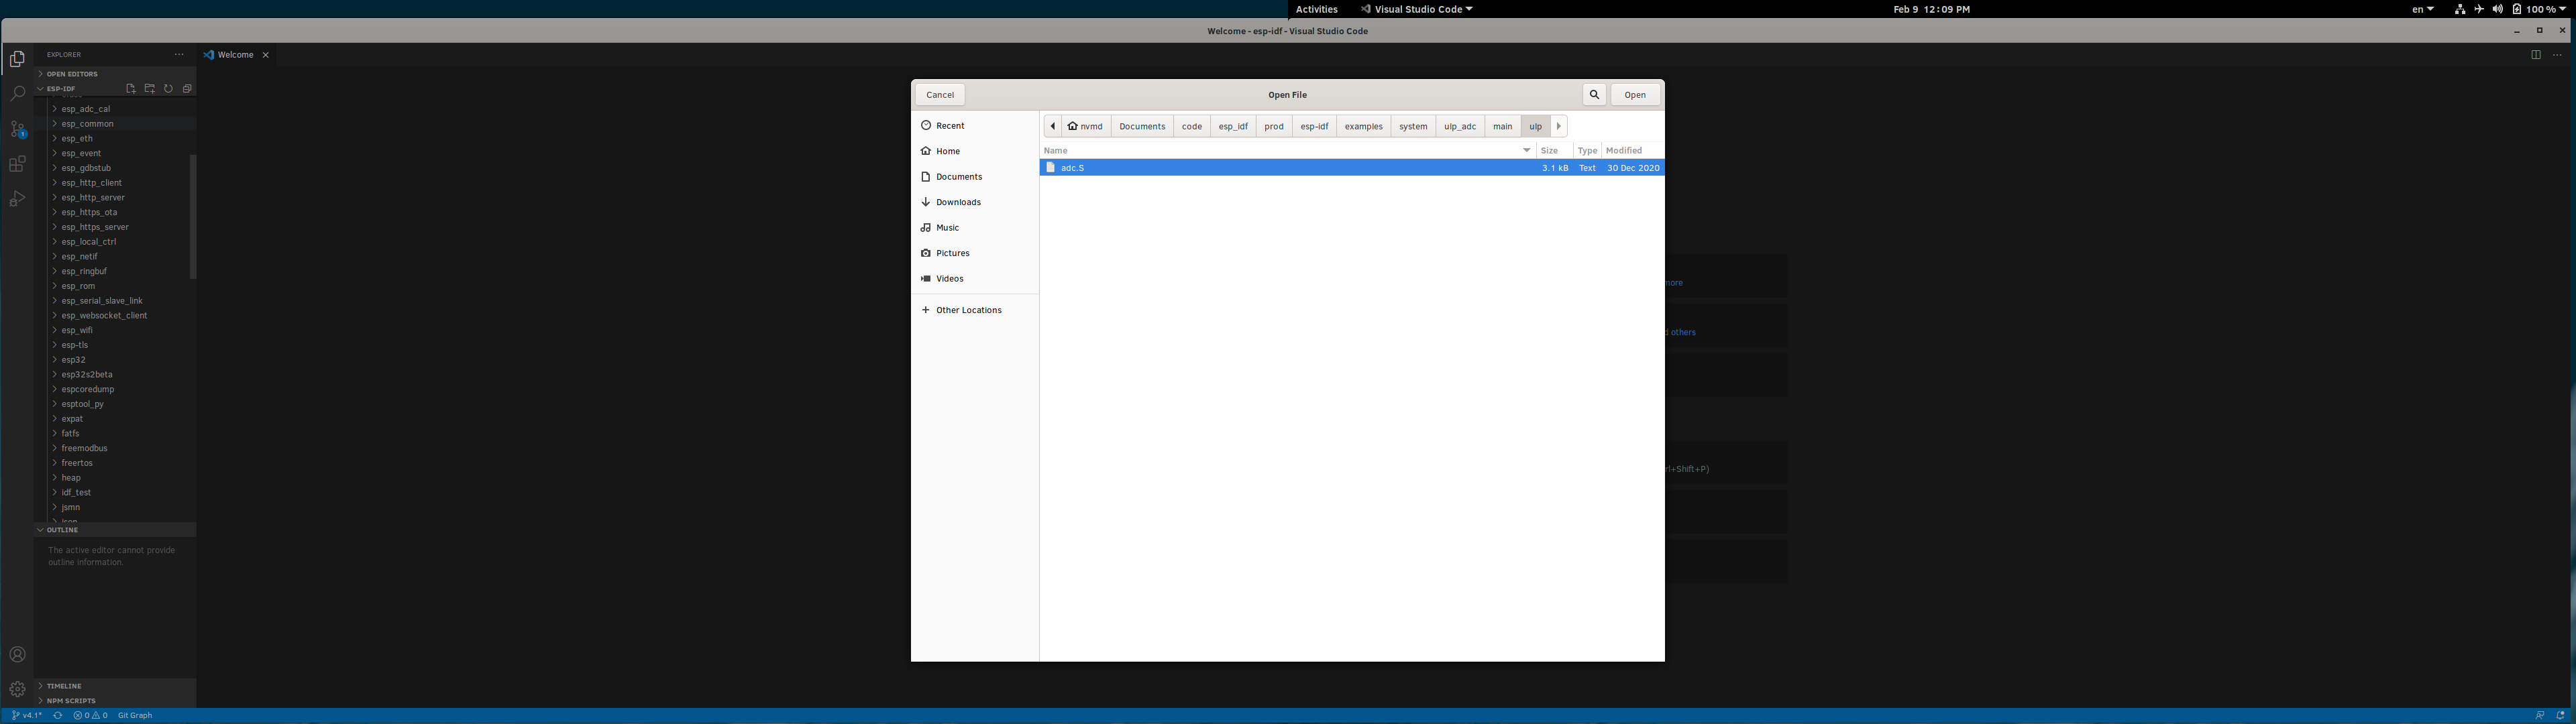Expand the TIMELINE section

[x=63, y=686]
